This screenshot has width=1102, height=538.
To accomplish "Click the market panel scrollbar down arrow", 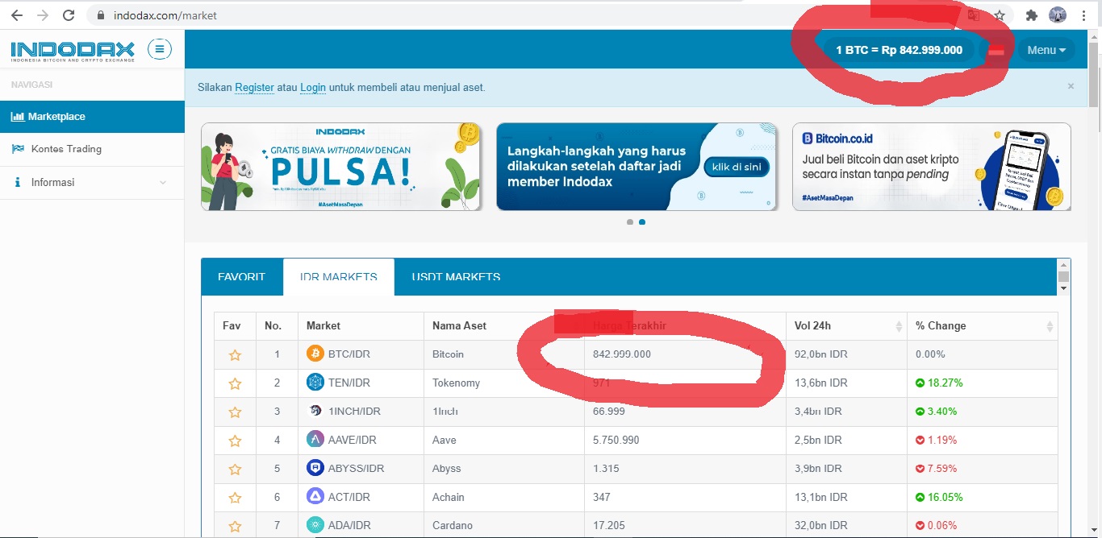I will (x=1064, y=288).
